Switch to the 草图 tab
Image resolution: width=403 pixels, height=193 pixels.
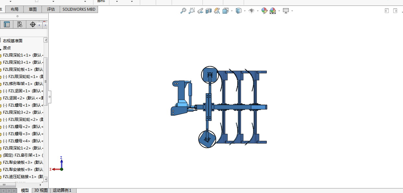[x=32, y=9]
